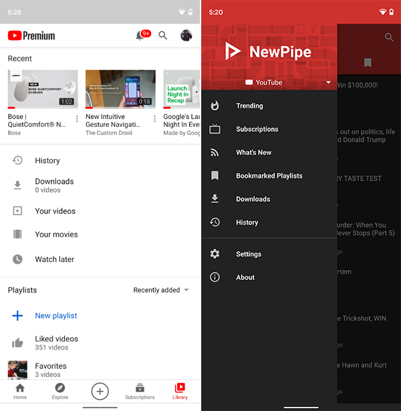Image resolution: width=401 pixels, height=411 pixels.
Task: Open What's New in NewPipe drawer
Action: (269, 152)
